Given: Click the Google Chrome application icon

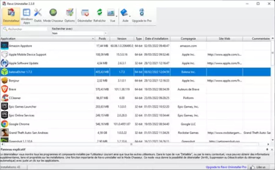Looking at the screenshot, I should coord(5,124).
